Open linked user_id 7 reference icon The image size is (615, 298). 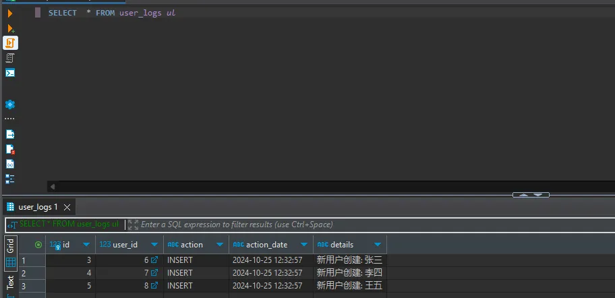154,272
